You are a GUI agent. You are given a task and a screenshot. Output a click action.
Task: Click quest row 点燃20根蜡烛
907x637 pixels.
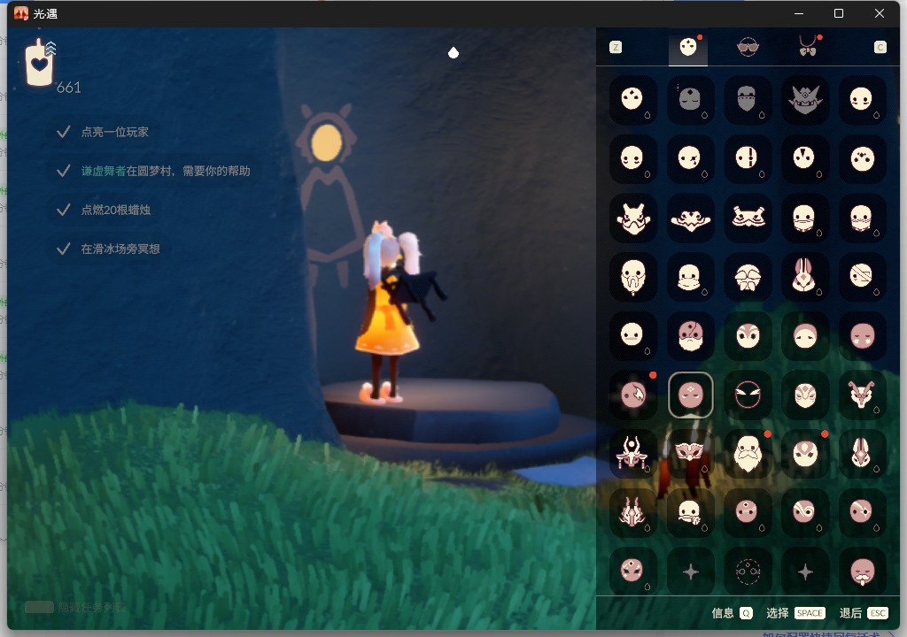tap(105, 210)
